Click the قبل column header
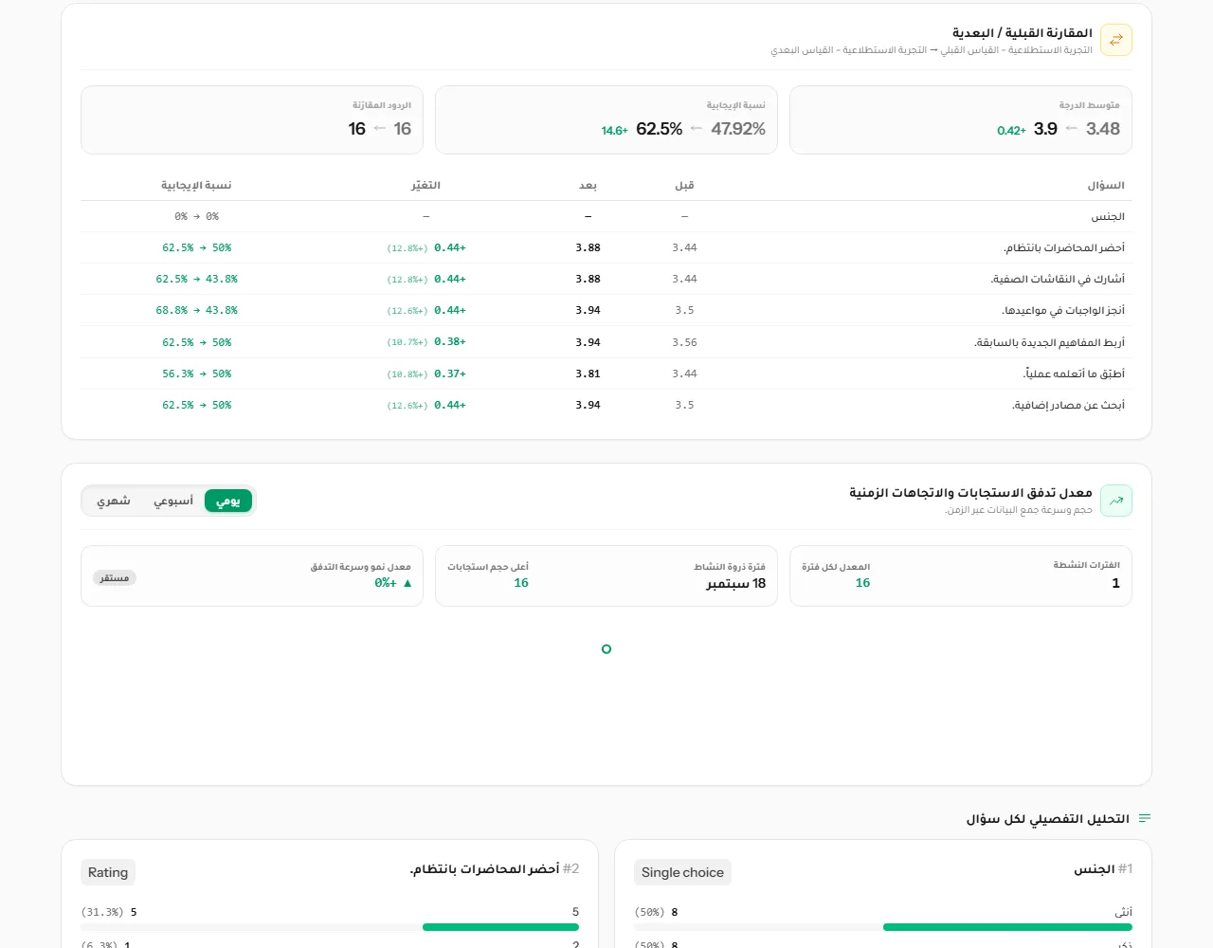 pyautogui.click(x=684, y=185)
